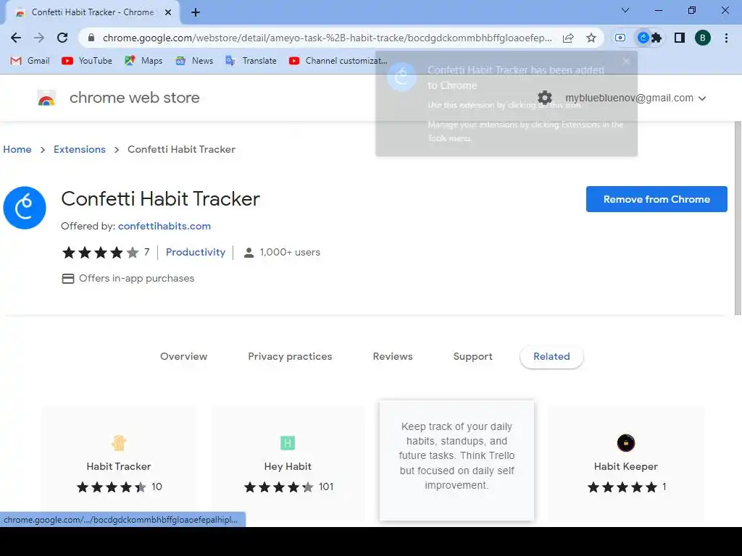Close the Confetti Habit Tracker tab

tap(168, 12)
